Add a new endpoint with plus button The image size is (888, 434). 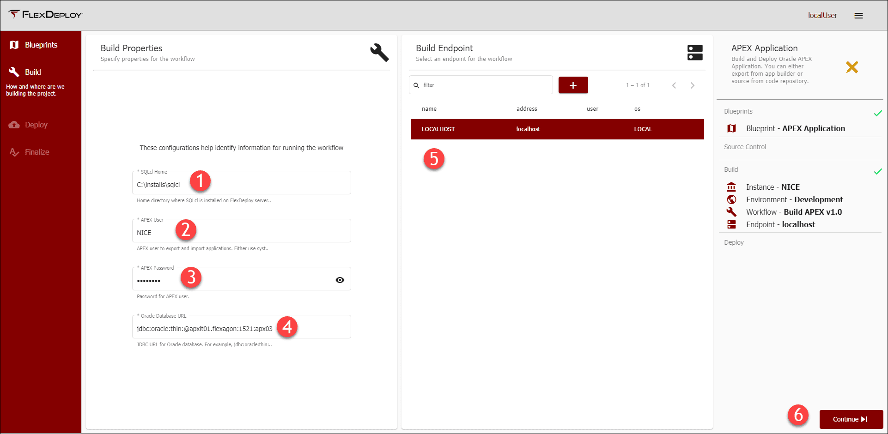pos(573,85)
